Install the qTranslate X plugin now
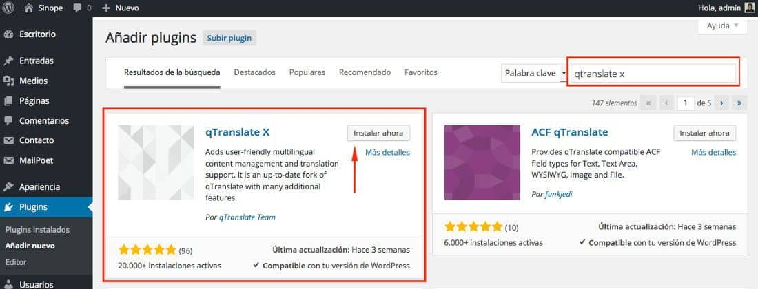758x289 pixels. point(378,133)
